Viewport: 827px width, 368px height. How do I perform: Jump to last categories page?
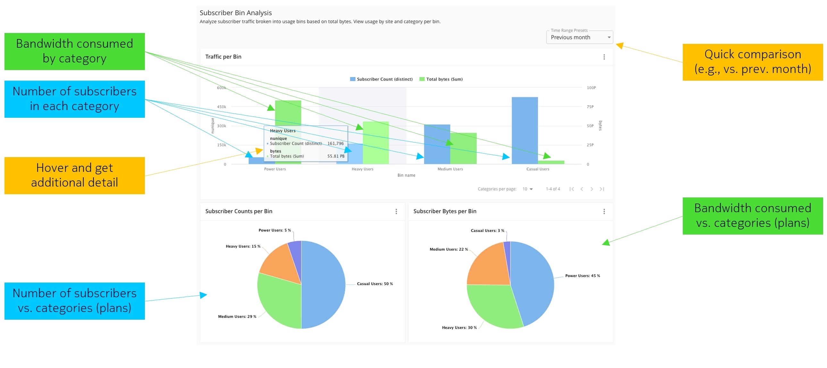(602, 189)
